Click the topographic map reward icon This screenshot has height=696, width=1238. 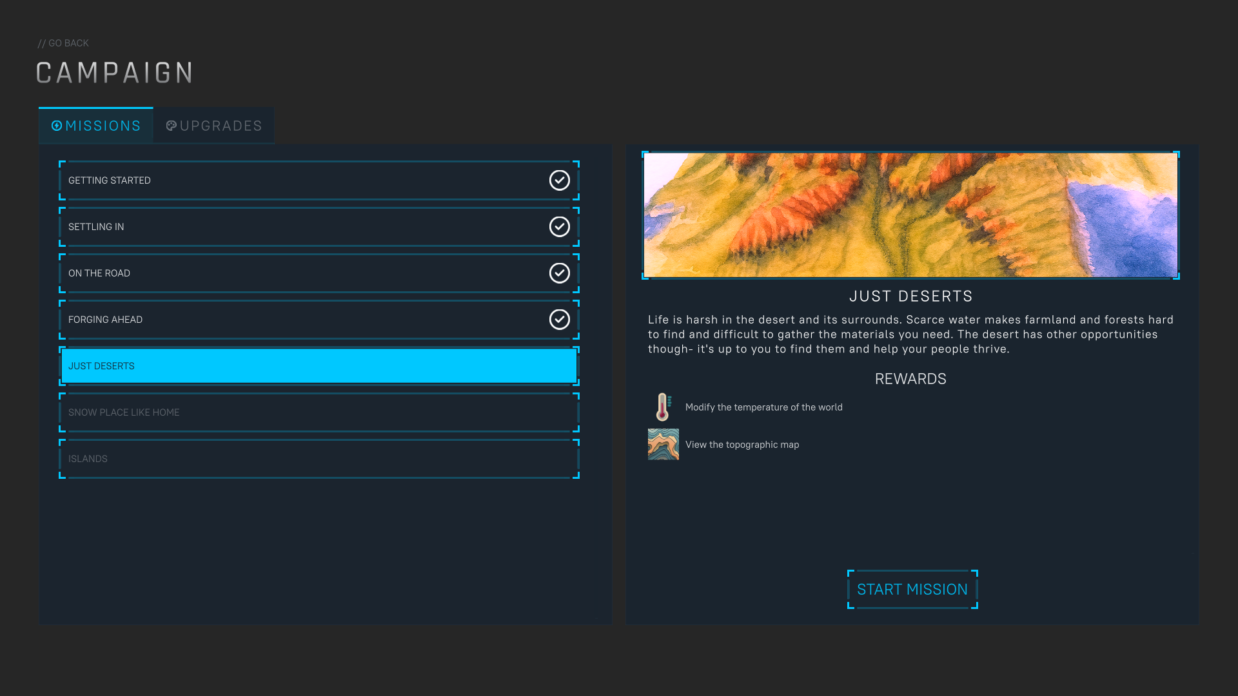tap(663, 445)
